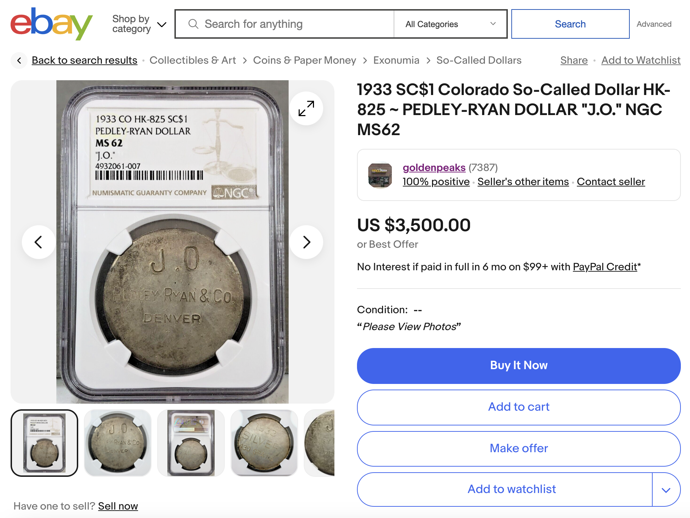The width and height of the screenshot is (690, 518).
Task: Click the Sell now link
Action: pos(118,506)
